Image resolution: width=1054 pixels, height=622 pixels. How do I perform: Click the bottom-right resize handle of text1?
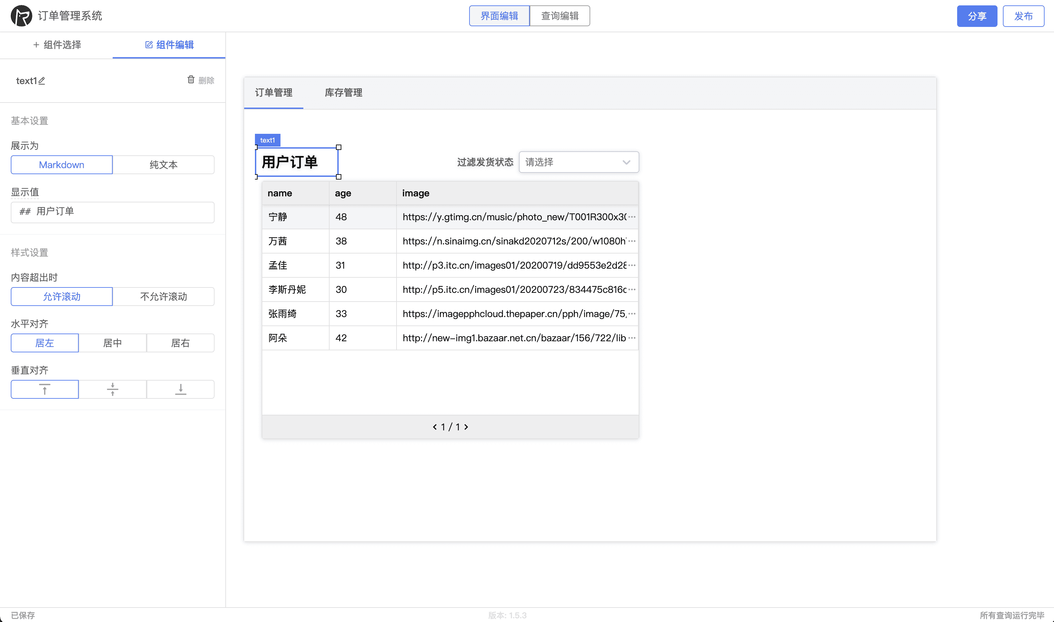click(x=339, y=177)
